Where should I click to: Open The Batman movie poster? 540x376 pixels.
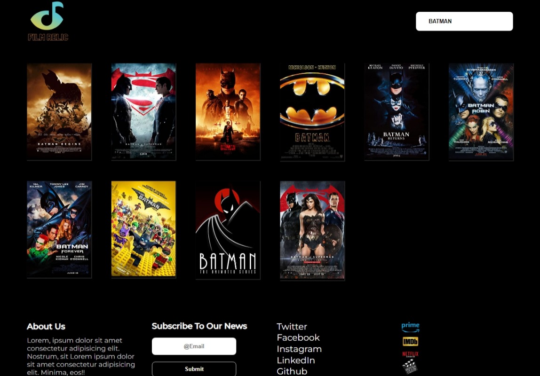click(228, 111)
